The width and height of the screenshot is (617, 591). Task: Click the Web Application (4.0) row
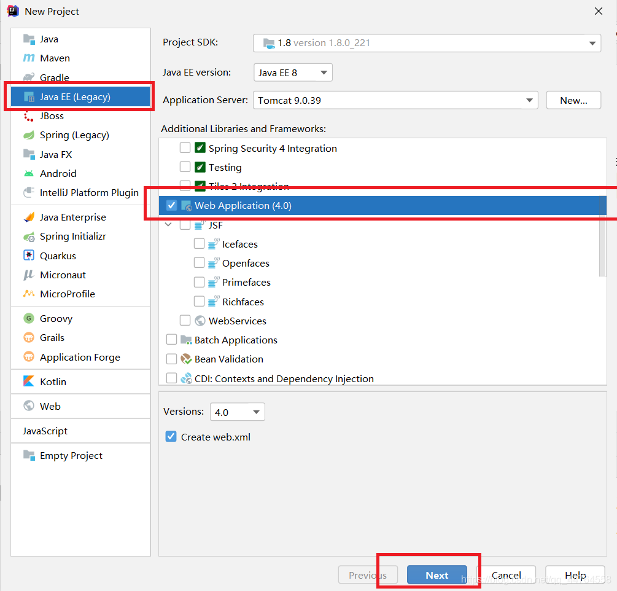(x=382, y=206)
